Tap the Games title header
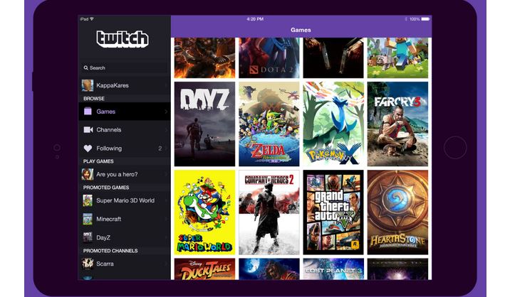The height and width of the screenshot is (297, 505). click(x=301, y=30)
